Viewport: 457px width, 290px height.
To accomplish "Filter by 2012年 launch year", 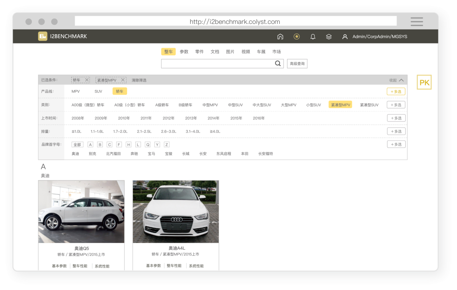I will pyautogui.click(x=169, y=118).
